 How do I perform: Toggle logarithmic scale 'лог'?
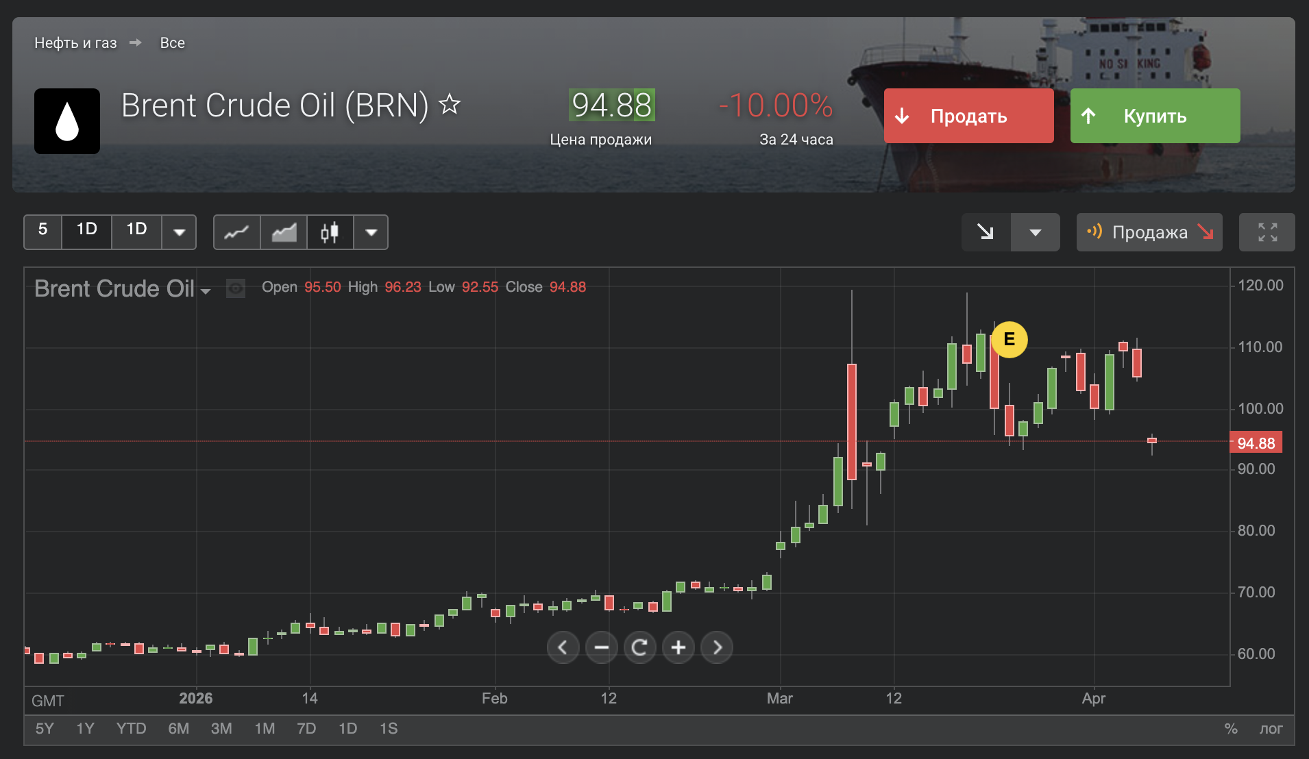pos(1271,729)
